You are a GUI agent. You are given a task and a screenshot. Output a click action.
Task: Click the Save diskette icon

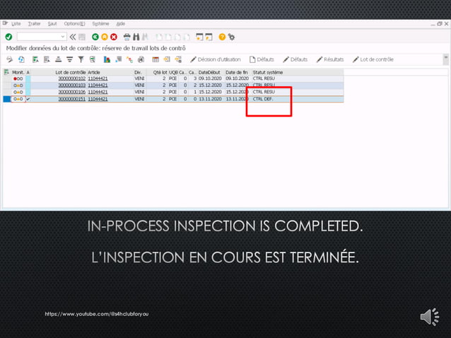[x=82, y=37]
